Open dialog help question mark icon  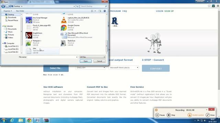pyautogui.click(x=104, y=11)
